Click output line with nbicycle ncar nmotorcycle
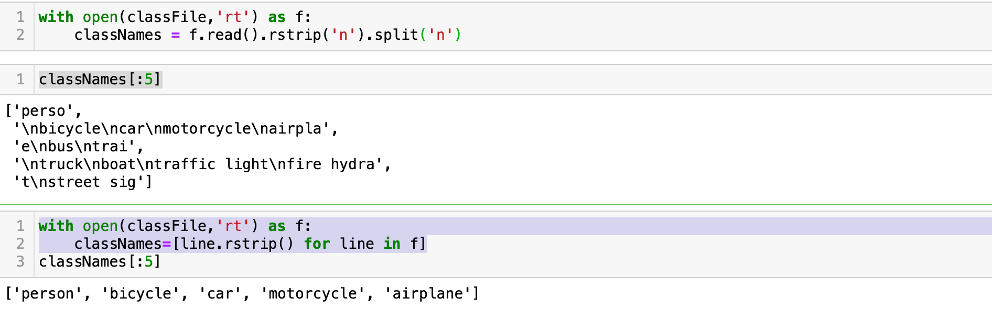This screenshot has width=992, height=309. [x=176, y=129]
